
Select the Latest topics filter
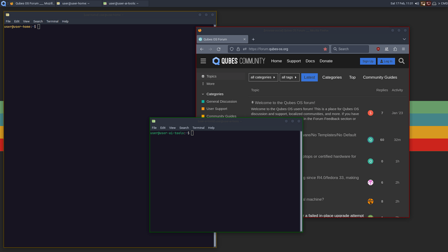pos(309,77)
